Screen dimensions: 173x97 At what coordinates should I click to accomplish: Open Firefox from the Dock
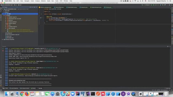point(27,94)
